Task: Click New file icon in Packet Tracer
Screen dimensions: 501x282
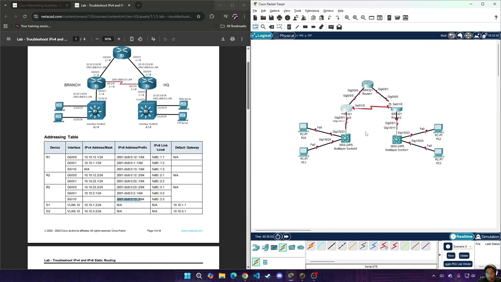Action: tap(255, 18)
